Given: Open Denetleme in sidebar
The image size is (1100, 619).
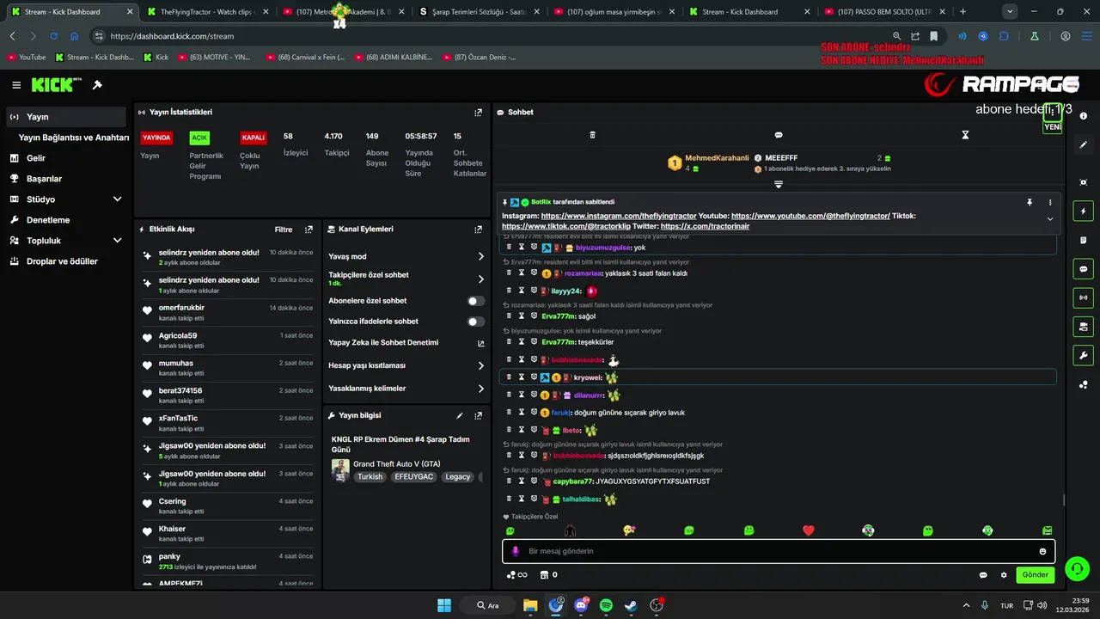Looking at the screenshot, I should (x=67, y=220).
